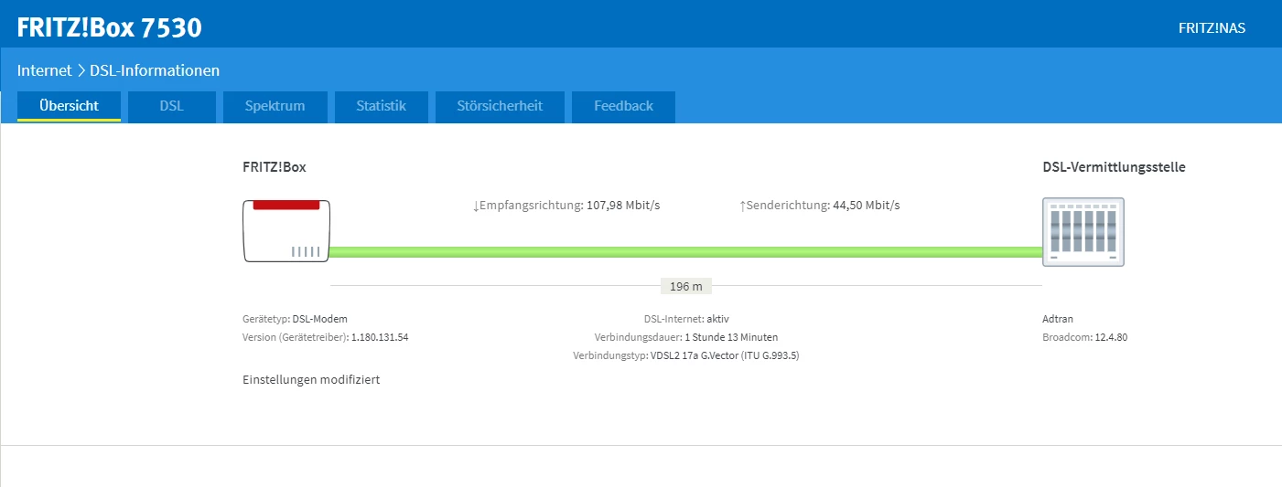
Task: Click Broadcom: 12.4.80 version text
Action: pos(1085,337)
